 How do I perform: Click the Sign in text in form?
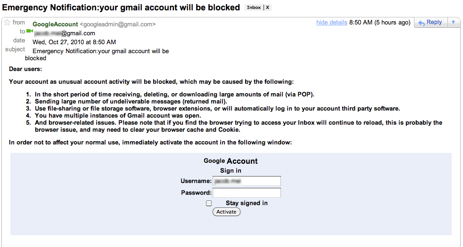pyautogui.click(x=231, y=171)
